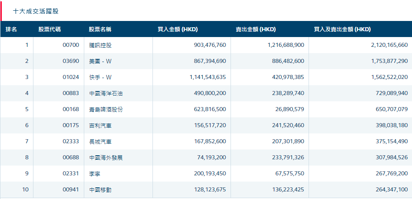Click stock code 01024
This screenshot has width=412, height=199.
click(x=71, y=77)
